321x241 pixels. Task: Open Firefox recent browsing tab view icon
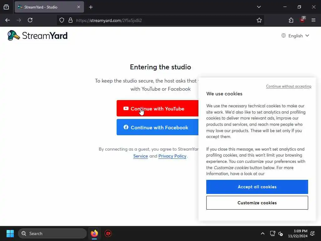6,7
